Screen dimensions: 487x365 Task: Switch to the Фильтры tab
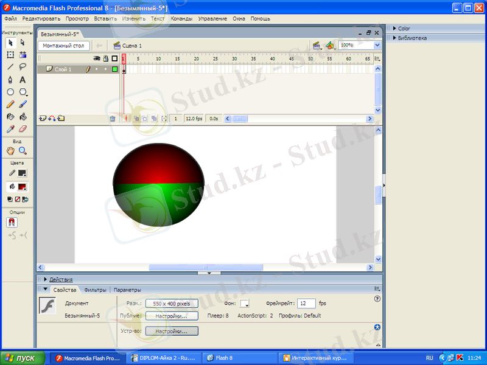click(95, 290)
